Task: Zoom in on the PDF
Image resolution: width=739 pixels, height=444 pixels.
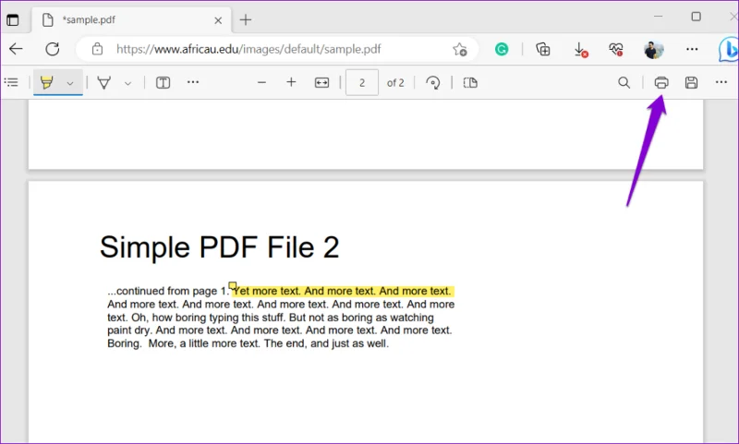Action: 291,82
